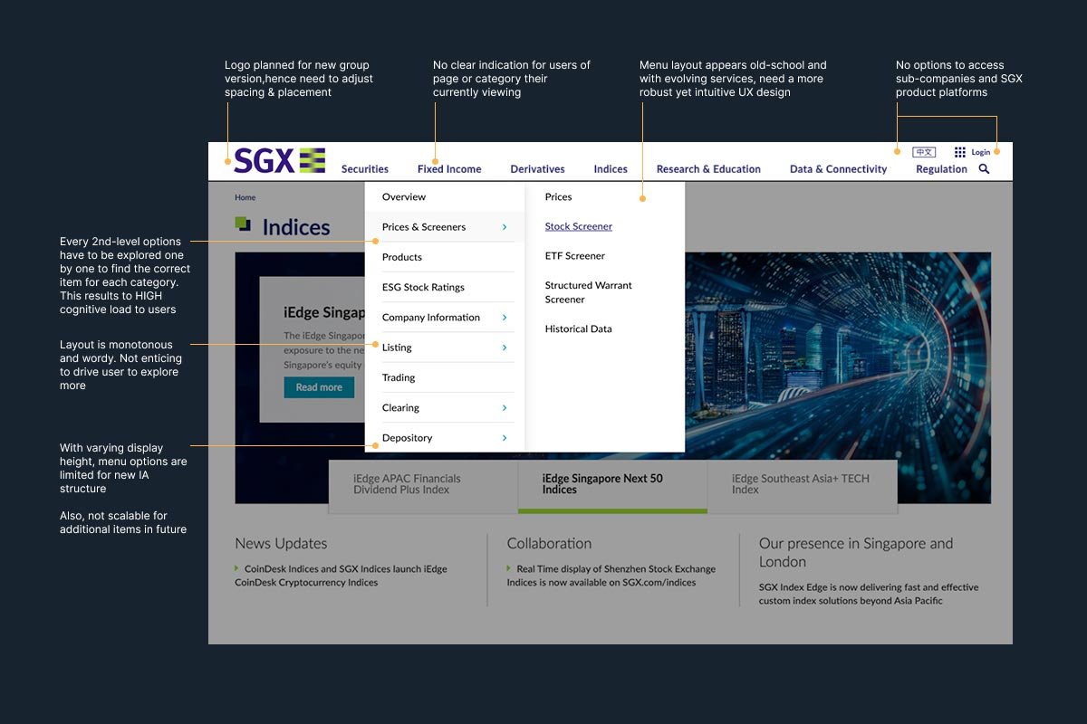Click the Stock Screener link
The image size is (1087, 724).
point(578,226)
